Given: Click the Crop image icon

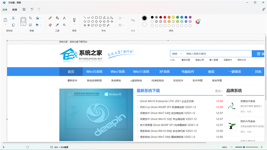Looking at the screenshot, I should tap(30, 18).
